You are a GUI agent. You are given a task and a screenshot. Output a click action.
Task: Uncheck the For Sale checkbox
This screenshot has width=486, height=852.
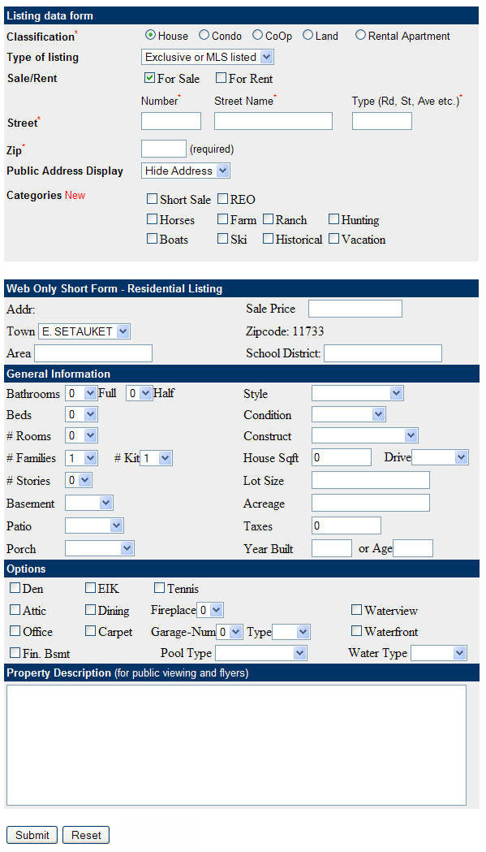(148, 78)
